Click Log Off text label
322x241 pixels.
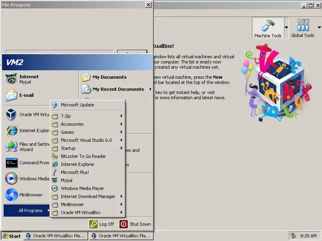tap(106, 224)
